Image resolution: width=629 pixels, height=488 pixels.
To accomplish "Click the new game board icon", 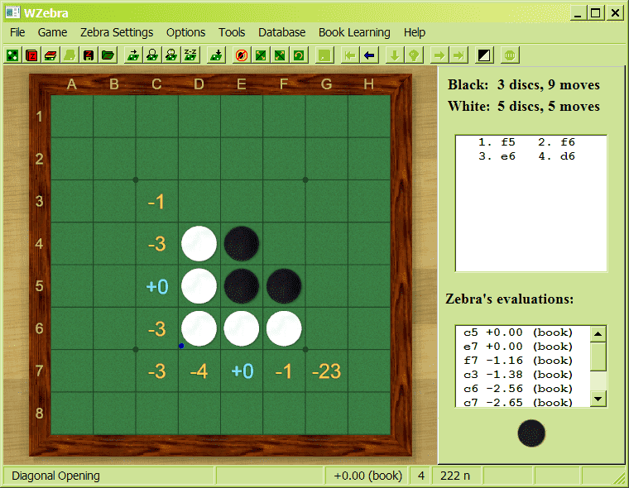I will click(13, 55).
